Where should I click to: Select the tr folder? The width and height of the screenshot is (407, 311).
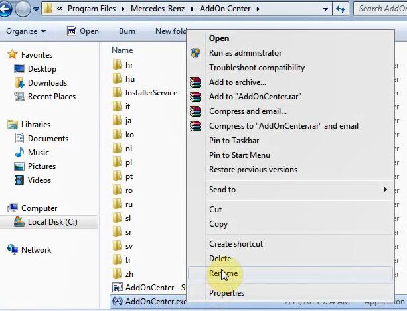click(122, 260)
